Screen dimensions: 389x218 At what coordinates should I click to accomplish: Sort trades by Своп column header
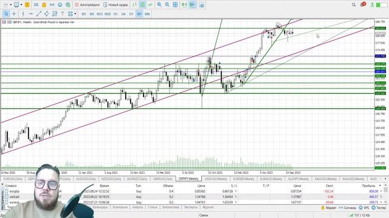click(329, 186)
